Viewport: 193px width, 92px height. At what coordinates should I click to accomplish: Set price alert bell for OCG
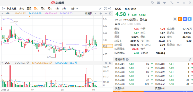(175, 19)
